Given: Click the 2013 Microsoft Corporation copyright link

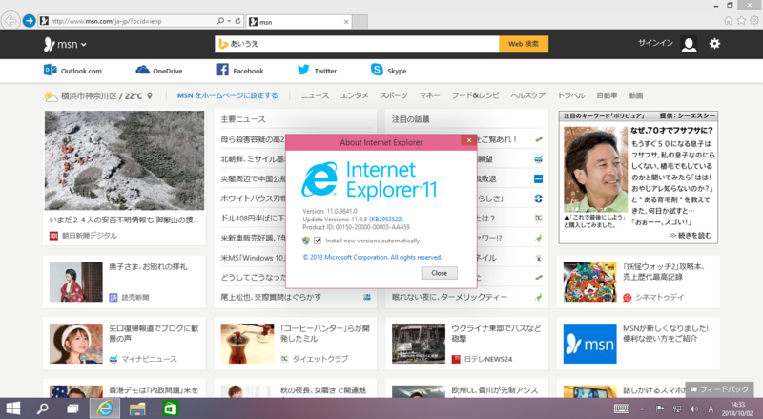Looking at the screenshot, I should coord(372,258).
